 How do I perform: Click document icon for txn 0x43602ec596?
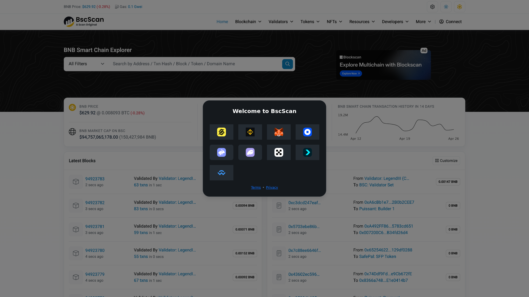pos(279,277)
